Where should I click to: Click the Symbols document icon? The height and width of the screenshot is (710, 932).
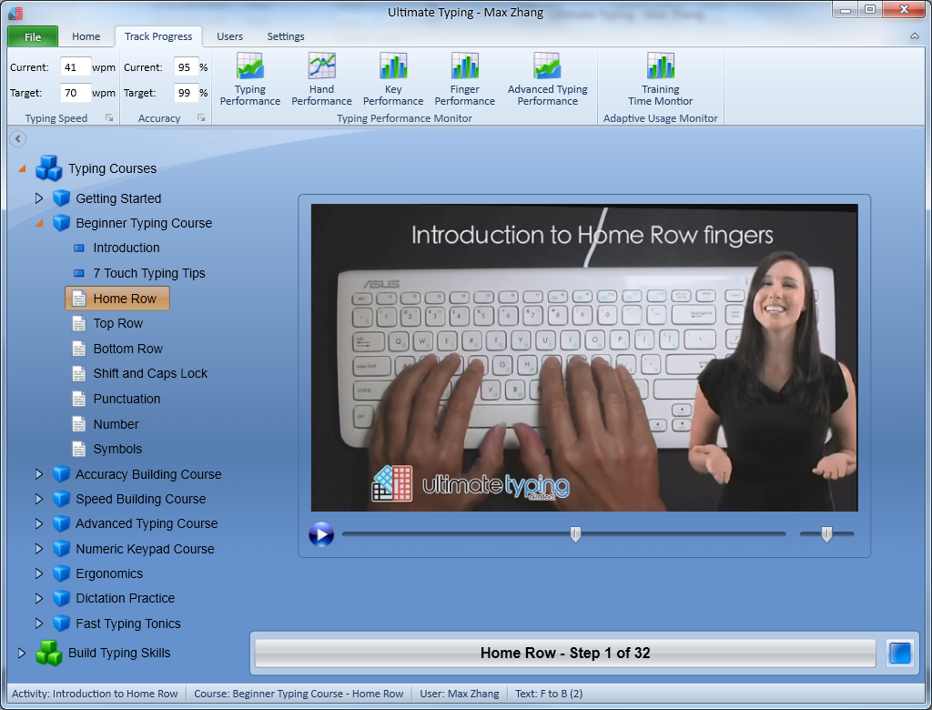pos(78,449)
